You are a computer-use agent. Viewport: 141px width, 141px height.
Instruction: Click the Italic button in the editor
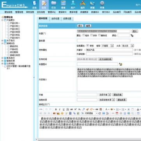(x=60, y=109)
